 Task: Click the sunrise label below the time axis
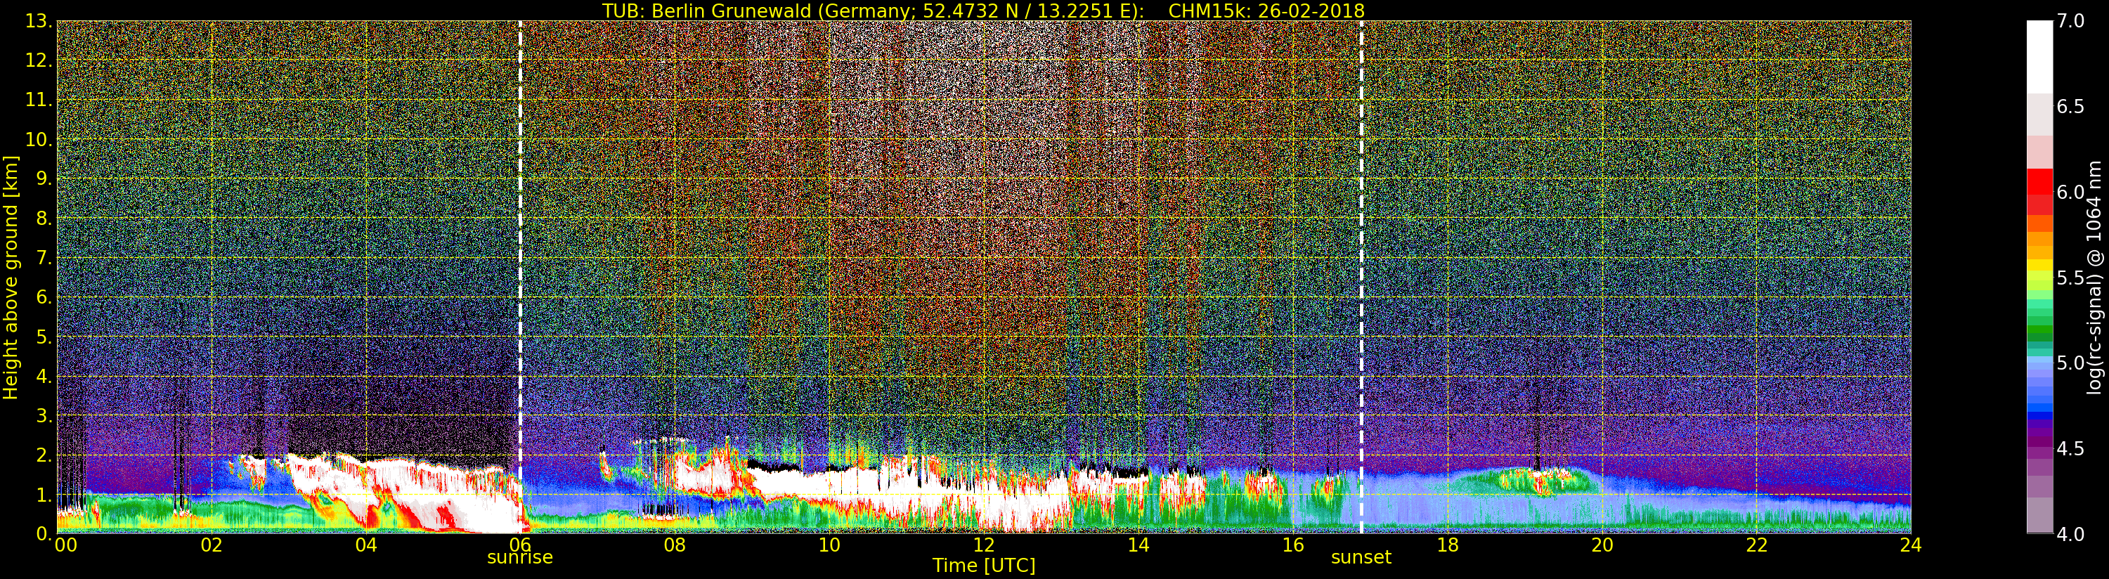[x=520, y=558]
